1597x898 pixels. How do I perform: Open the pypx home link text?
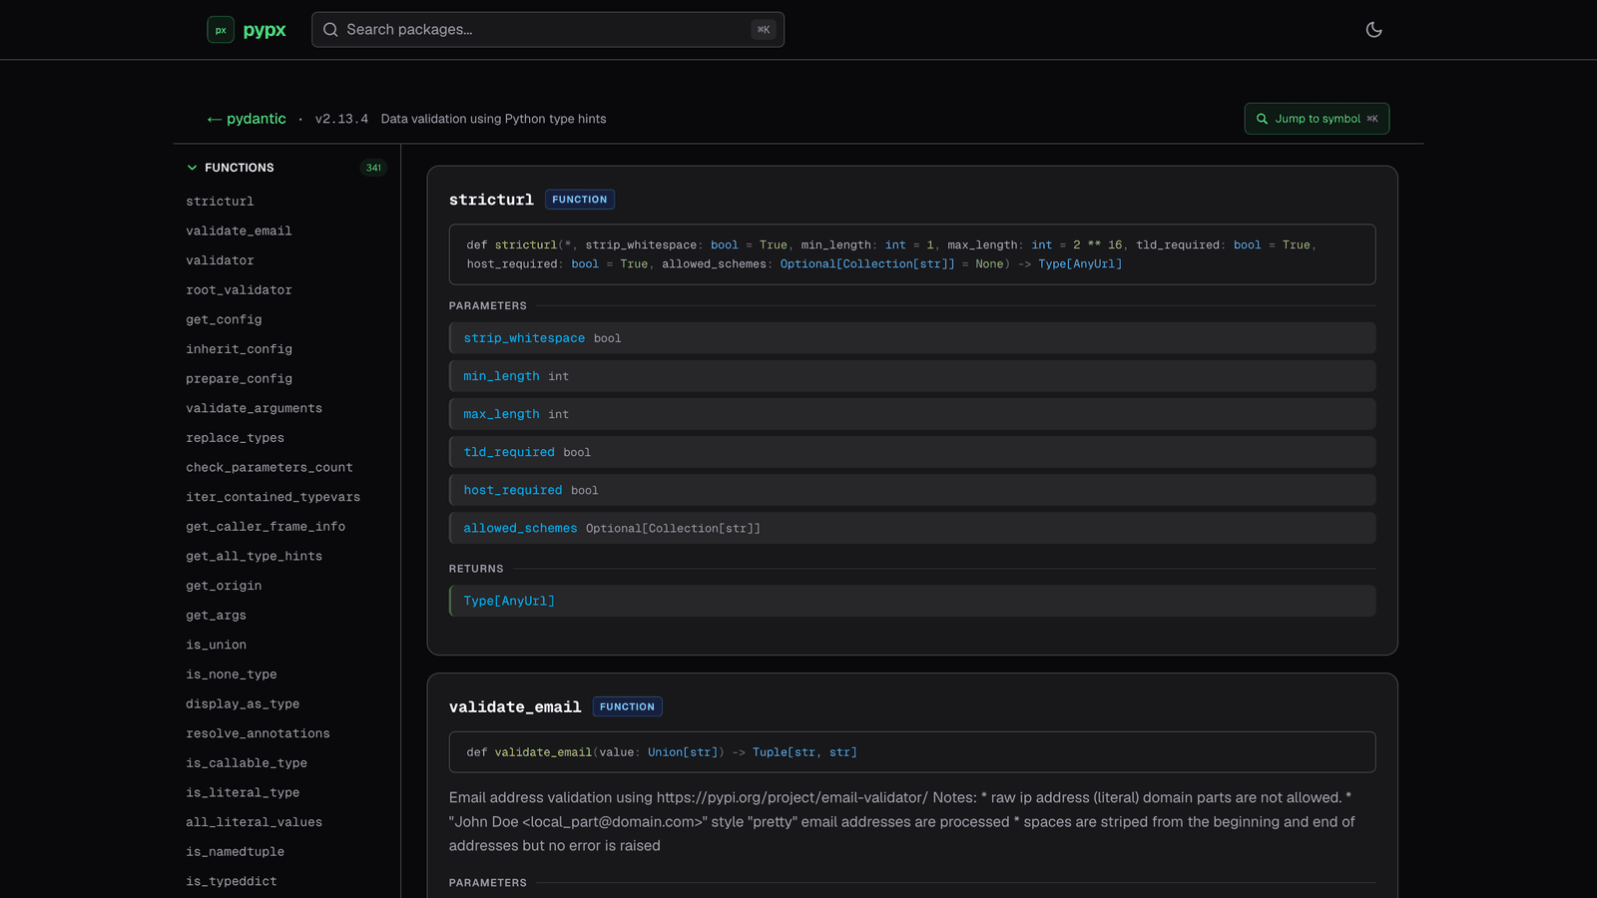click(x=265, y=30)
